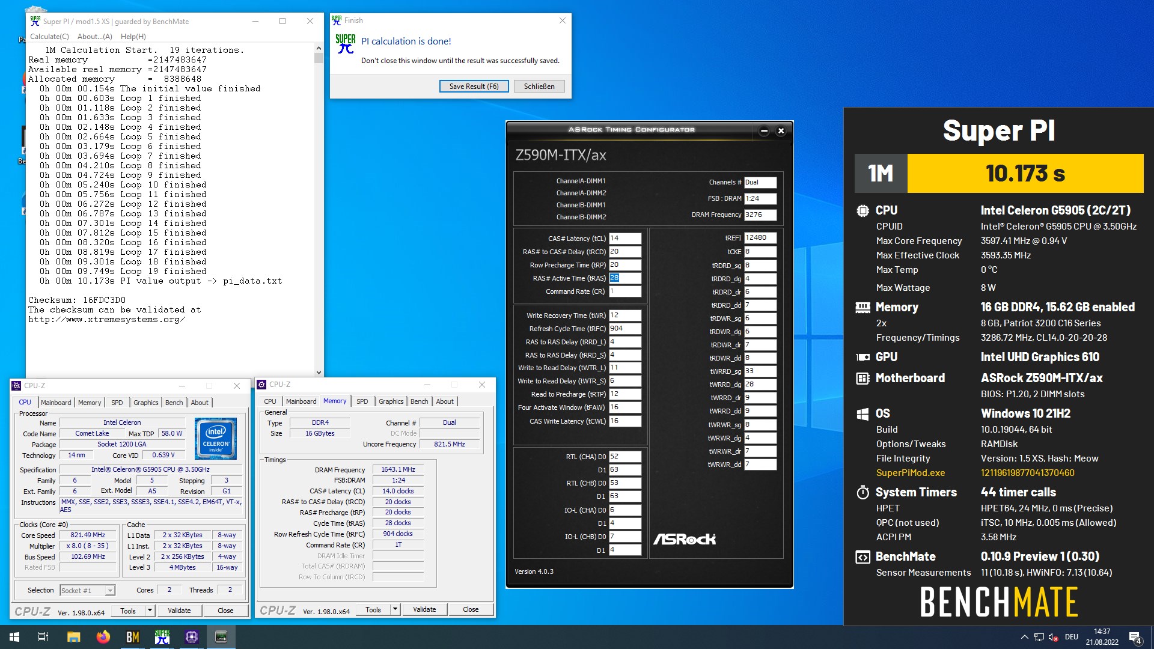
Task: Click the Intel Celeron logo in CPU-Z
Action: click(216, 438)
